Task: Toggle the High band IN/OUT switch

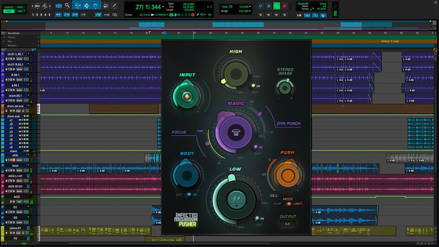Action: (252, 86)
